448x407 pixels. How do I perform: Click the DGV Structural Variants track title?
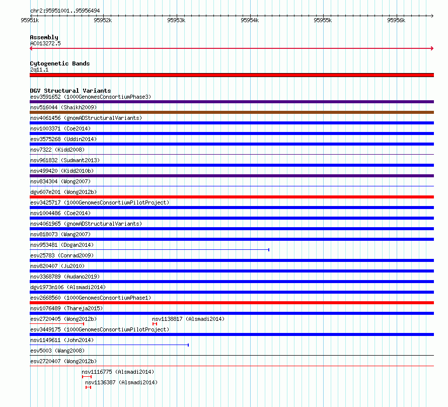[x=70, y=91]
